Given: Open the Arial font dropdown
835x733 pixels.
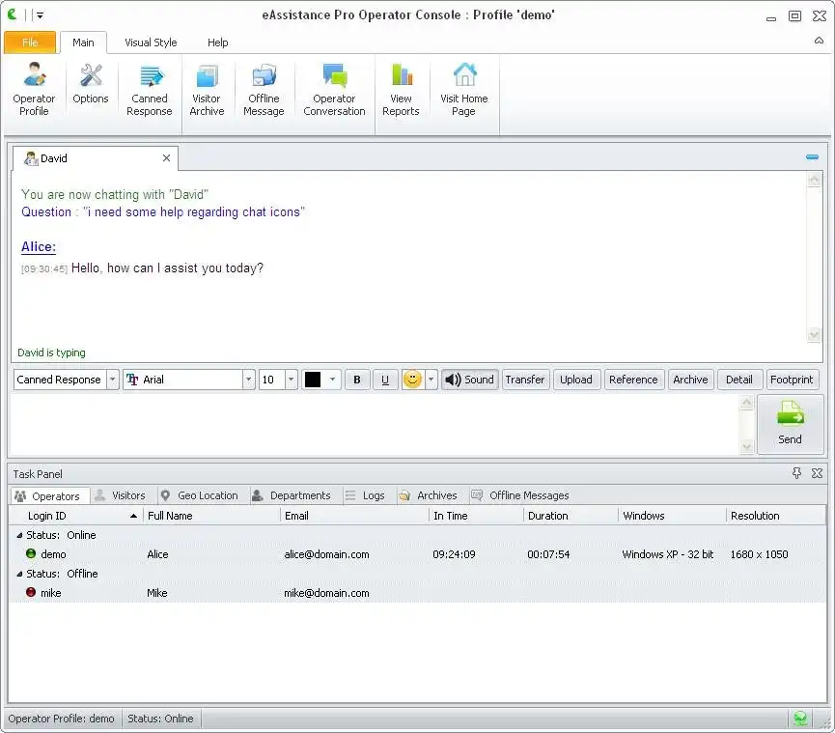Looking at the screenshot, I should pos(248,380).
